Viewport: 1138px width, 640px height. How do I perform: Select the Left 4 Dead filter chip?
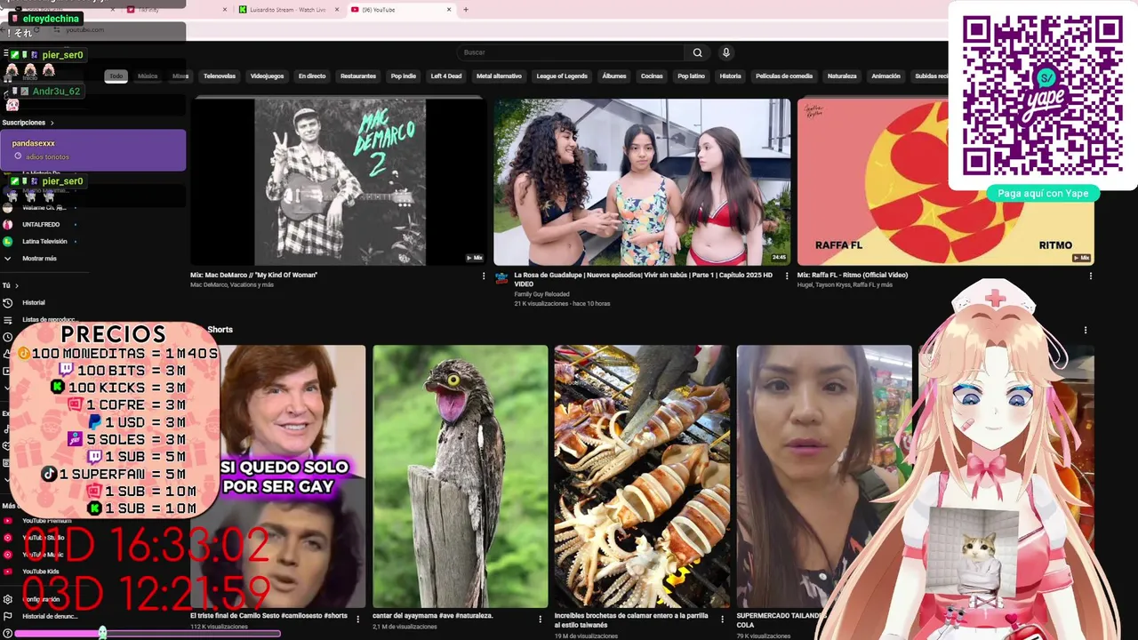pos(446,76)
